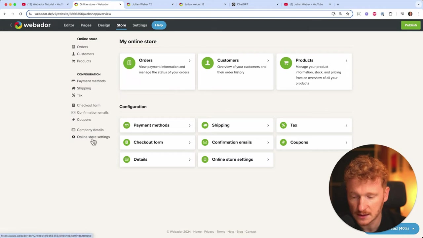The image size is (423, 238).
Task: Click the sidebar Coupons ticket icon
Action: pyautogui.click(x=73, y=120)
